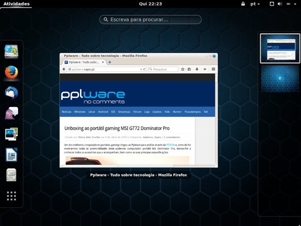
Task: Open the Windows site menu item
Action: (x=80, y=111)
